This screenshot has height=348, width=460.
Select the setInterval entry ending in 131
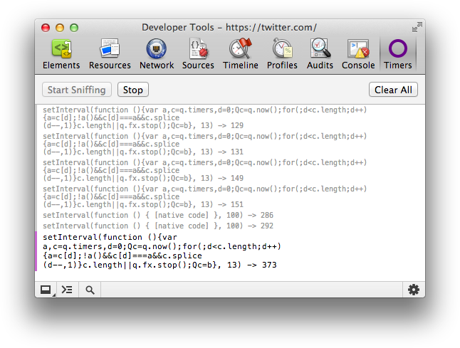[x=205, y=144]
